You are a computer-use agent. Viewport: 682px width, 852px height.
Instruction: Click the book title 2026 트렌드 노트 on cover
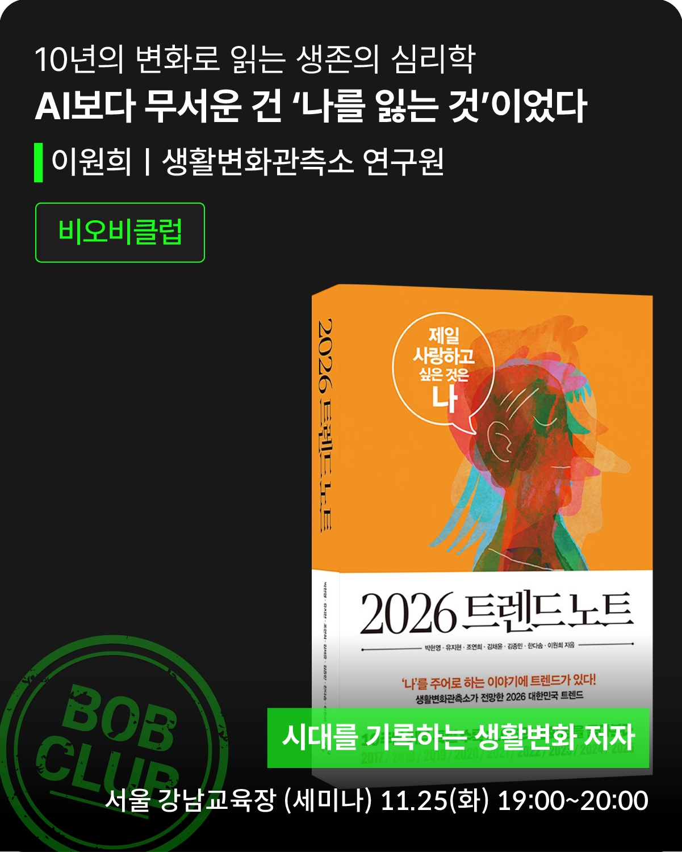tap(496, 612)
